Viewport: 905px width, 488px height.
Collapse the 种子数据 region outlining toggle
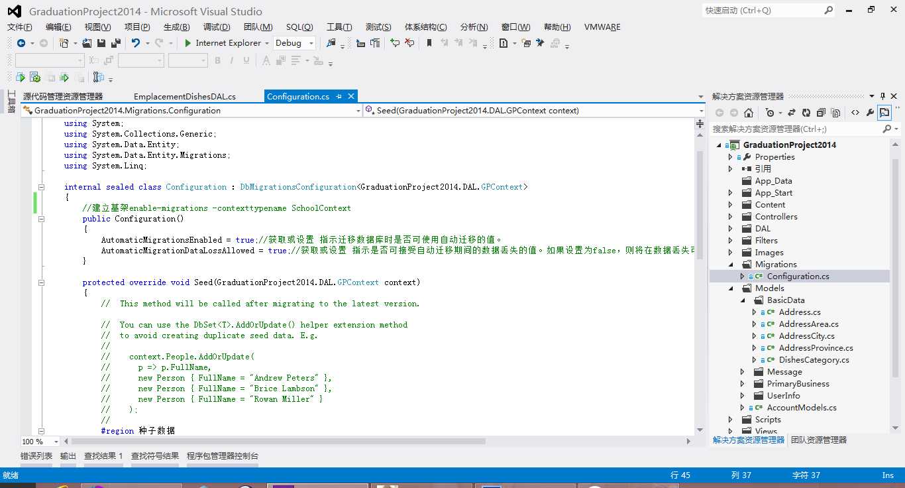click(x=41, y=431)
